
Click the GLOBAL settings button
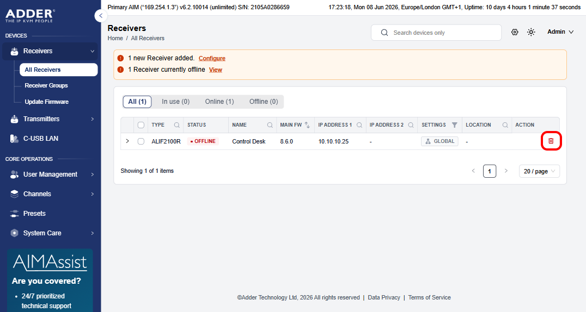point(439,141)
